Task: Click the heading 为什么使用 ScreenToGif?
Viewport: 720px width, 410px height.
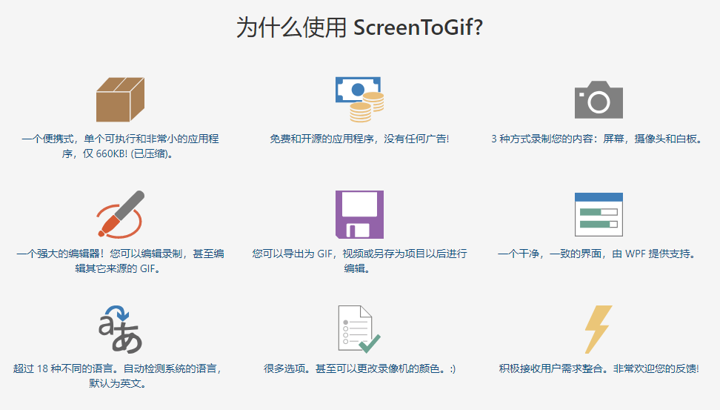Action: [359, 27]
